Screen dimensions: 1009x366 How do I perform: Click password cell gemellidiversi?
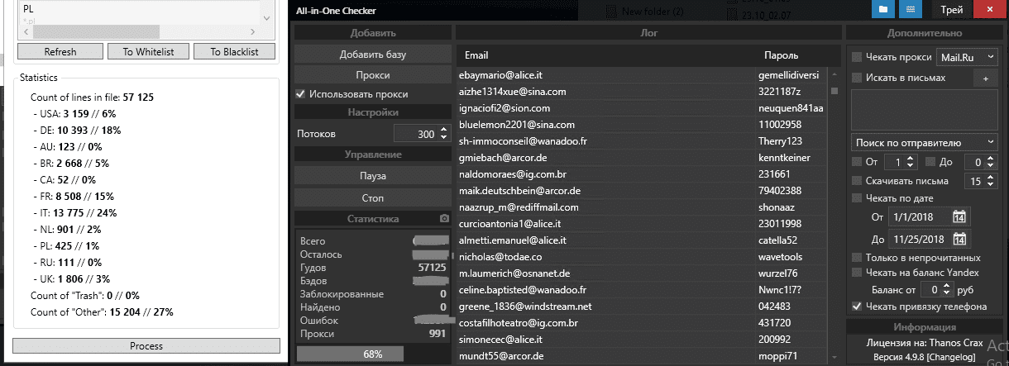coord(788,75)
